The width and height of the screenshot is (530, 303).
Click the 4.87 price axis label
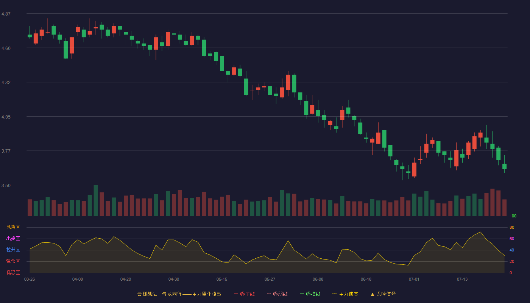pos(6,14)
